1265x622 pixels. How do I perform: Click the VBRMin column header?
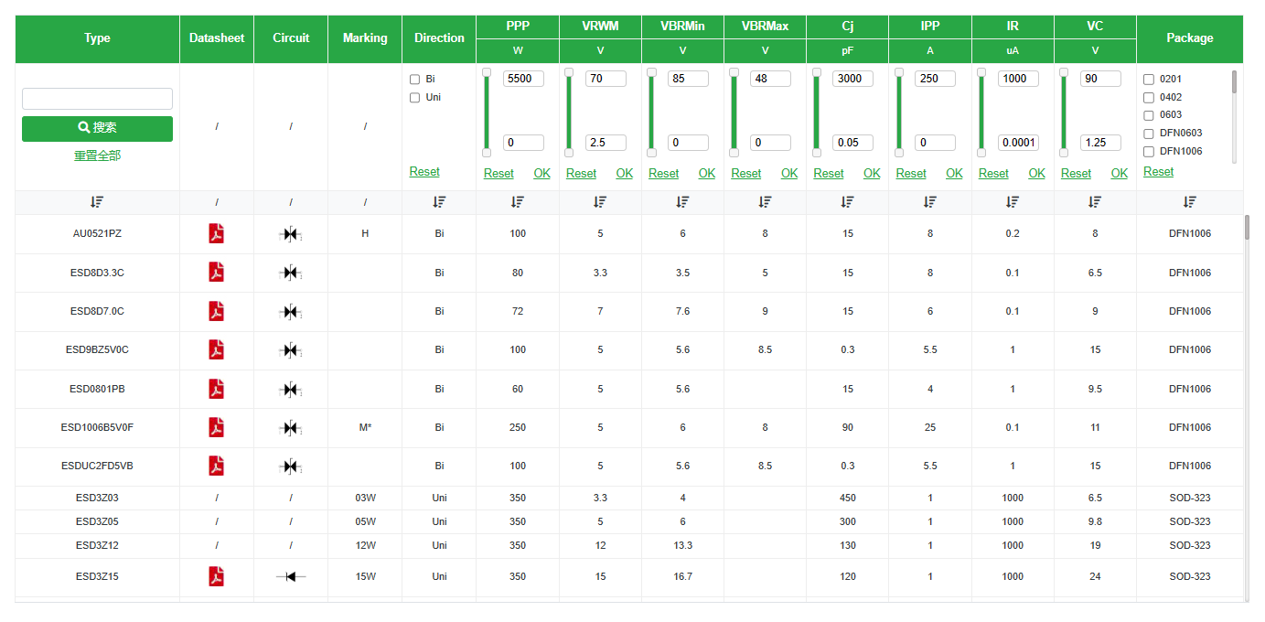(x=682, y=27)
